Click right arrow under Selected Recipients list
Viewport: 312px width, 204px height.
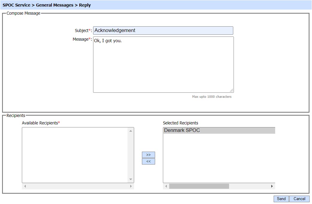pyautogui.click(x=272, y=186)
